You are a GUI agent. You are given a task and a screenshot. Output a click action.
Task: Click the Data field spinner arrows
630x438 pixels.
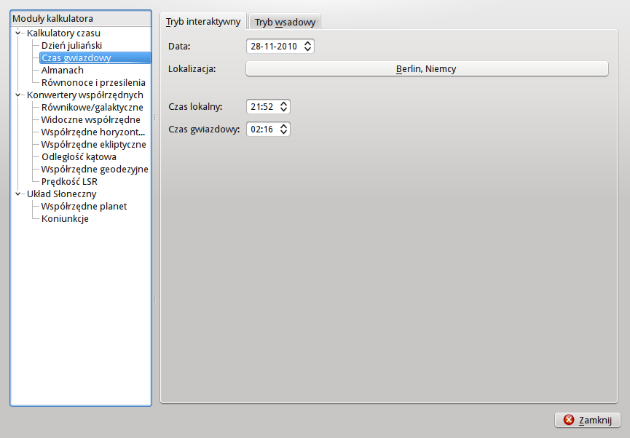point(308,47)
